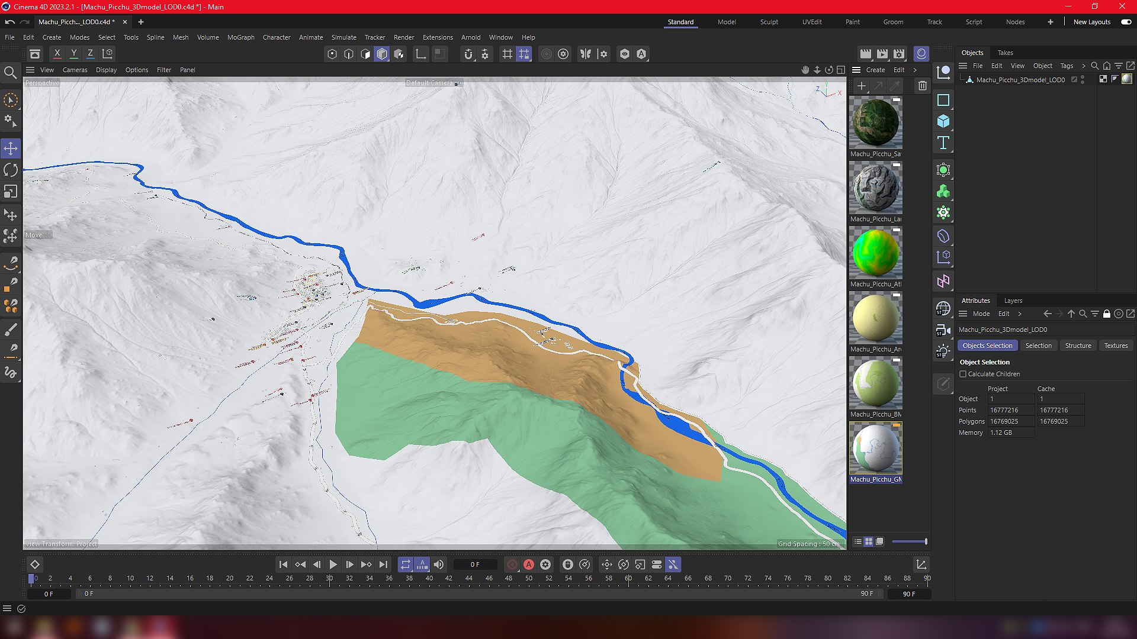Open Attributes Mode menu
This screenshot has width=1137, height=639.
(981, 314)
